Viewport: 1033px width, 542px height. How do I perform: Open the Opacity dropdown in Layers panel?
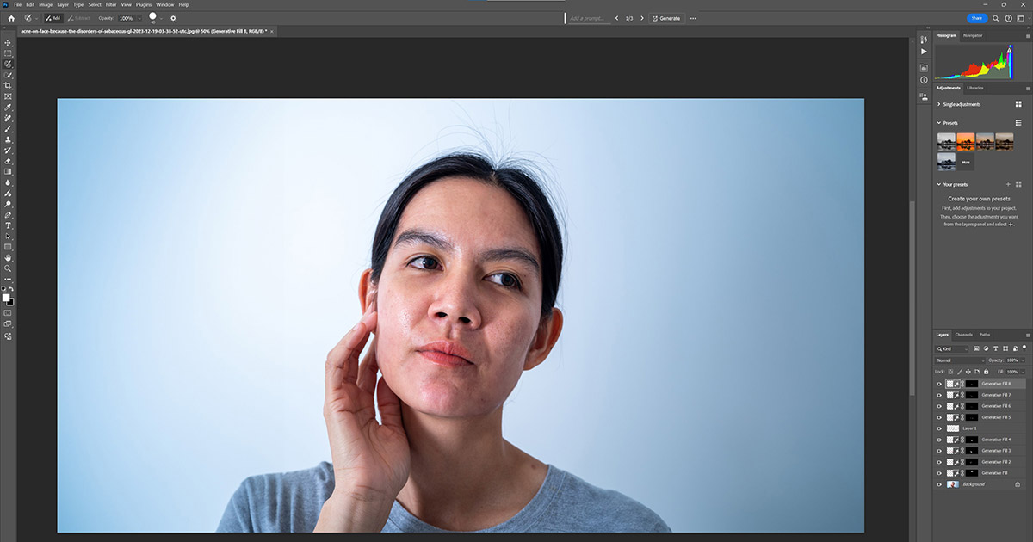point(1023,359)
